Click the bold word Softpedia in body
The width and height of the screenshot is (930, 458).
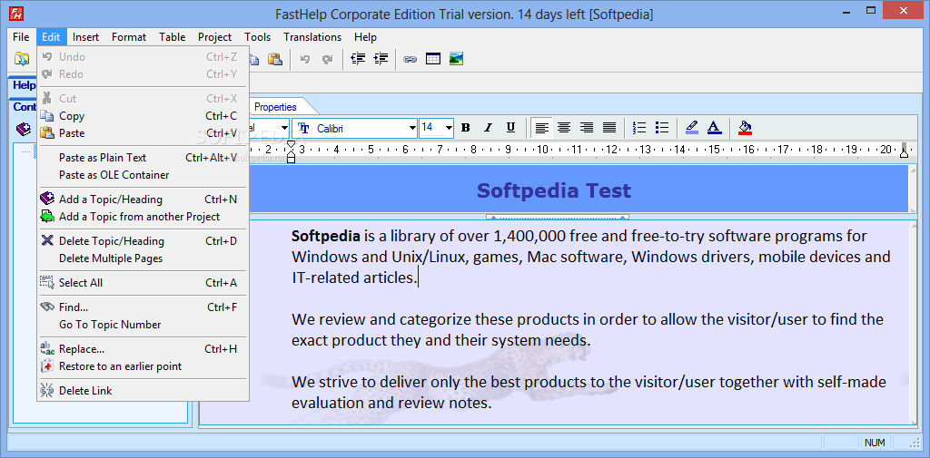326,236
